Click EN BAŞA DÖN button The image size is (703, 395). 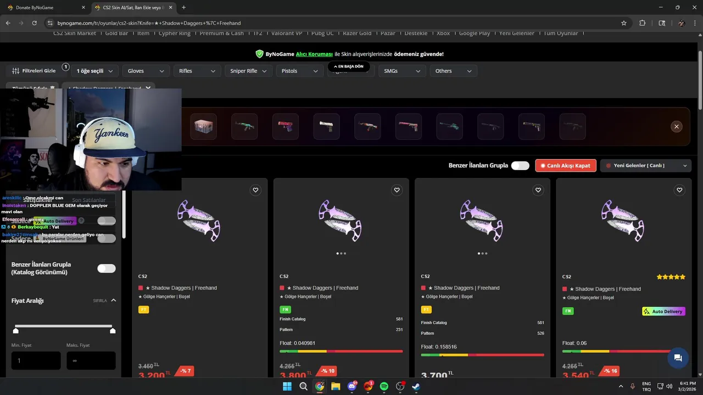tap(349, 66)
